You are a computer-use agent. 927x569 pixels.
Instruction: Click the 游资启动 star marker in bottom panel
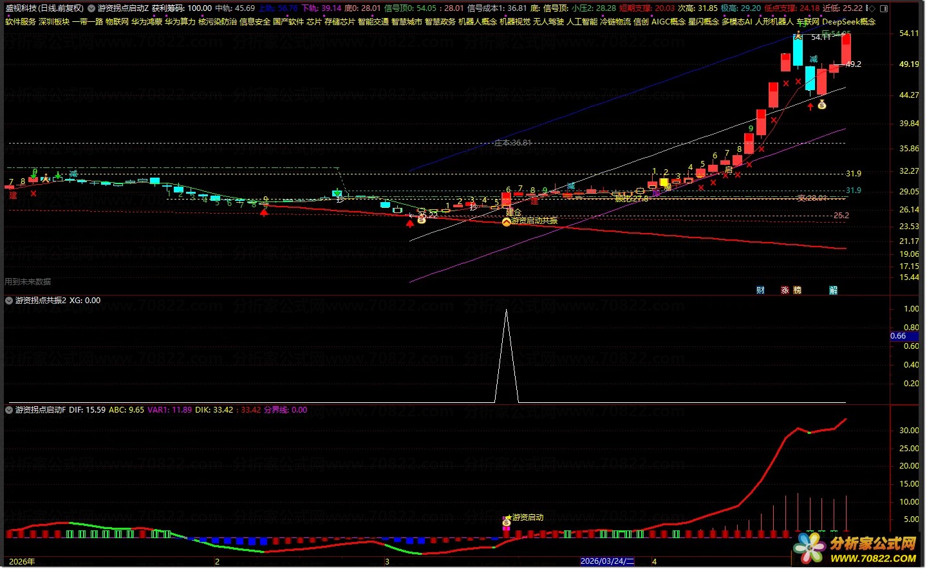pyautogui.click(x=508, y=518)
